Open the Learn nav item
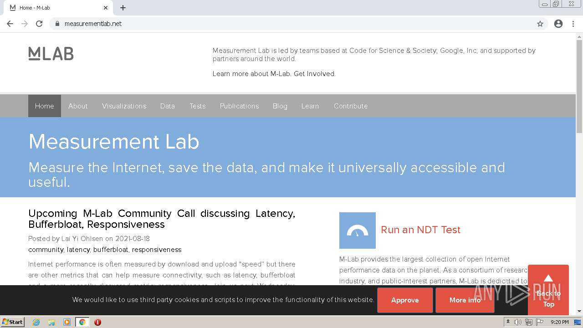 [310, 106]
